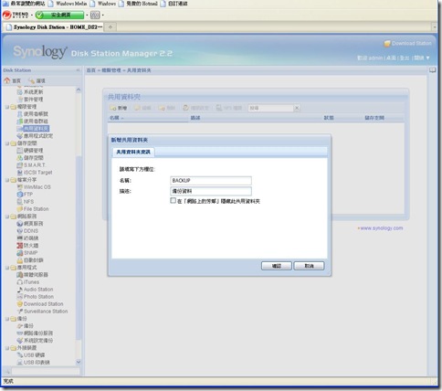
Task: Open the iSCSI Target icon
Action: click(20, 173)
